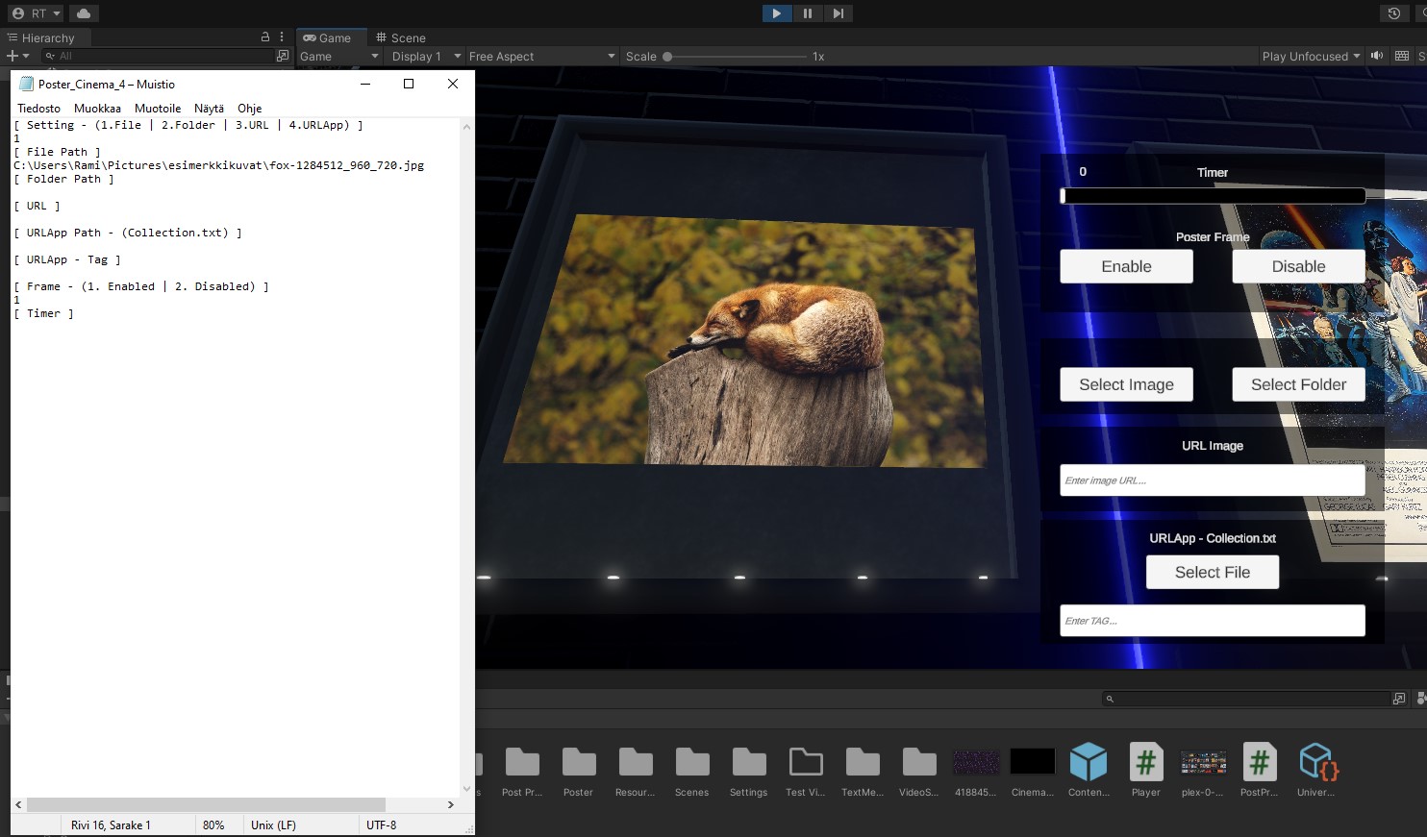Click the Unity Play button
The height and width of the screenshot is (837, 1427).
pyautogui.click(x=776, y=13)
